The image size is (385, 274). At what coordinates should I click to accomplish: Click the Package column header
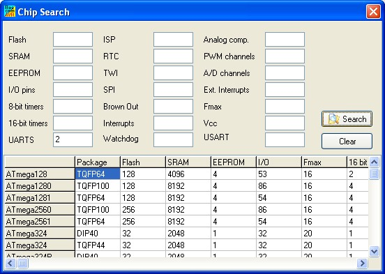[x=98, y=162]
